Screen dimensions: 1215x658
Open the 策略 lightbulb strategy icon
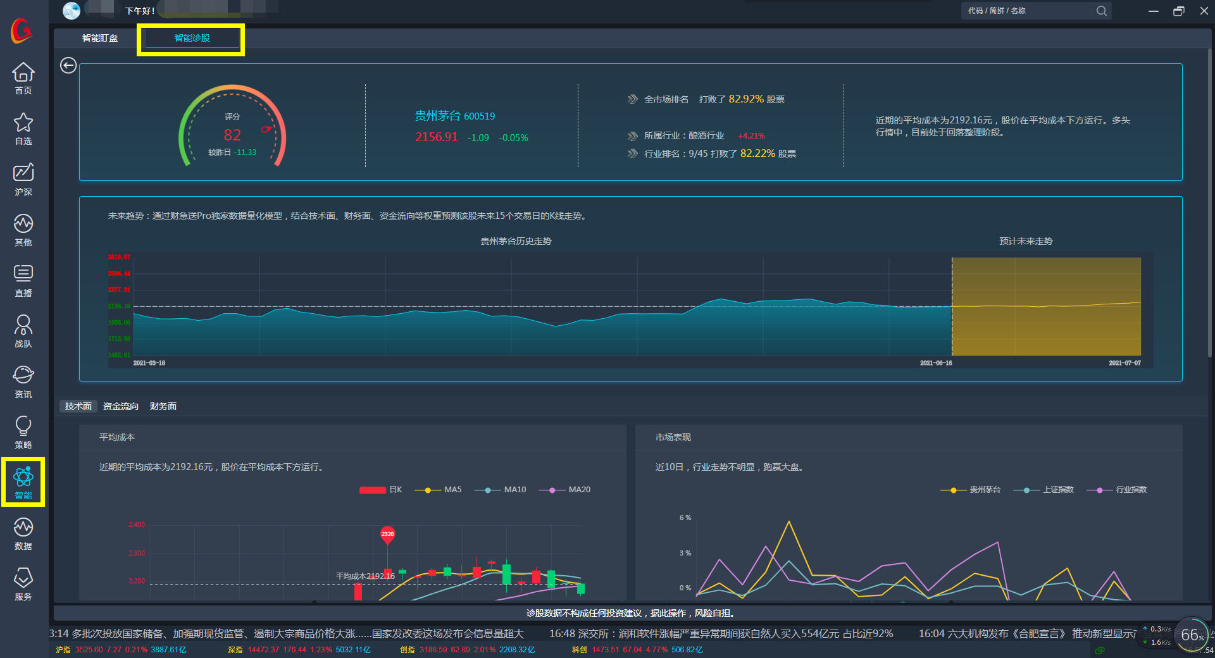pyautogui.click(x=23, y=432)
